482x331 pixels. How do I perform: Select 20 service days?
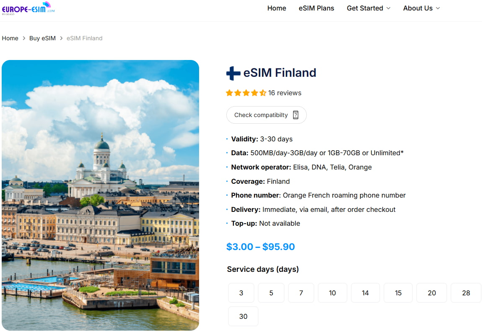tap(431, 293)
